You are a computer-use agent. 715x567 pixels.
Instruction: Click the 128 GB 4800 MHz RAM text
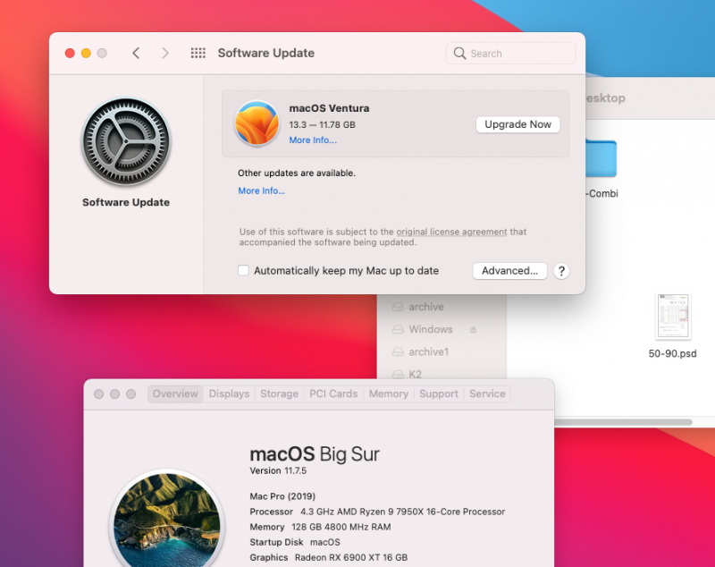tap(341, 527)
